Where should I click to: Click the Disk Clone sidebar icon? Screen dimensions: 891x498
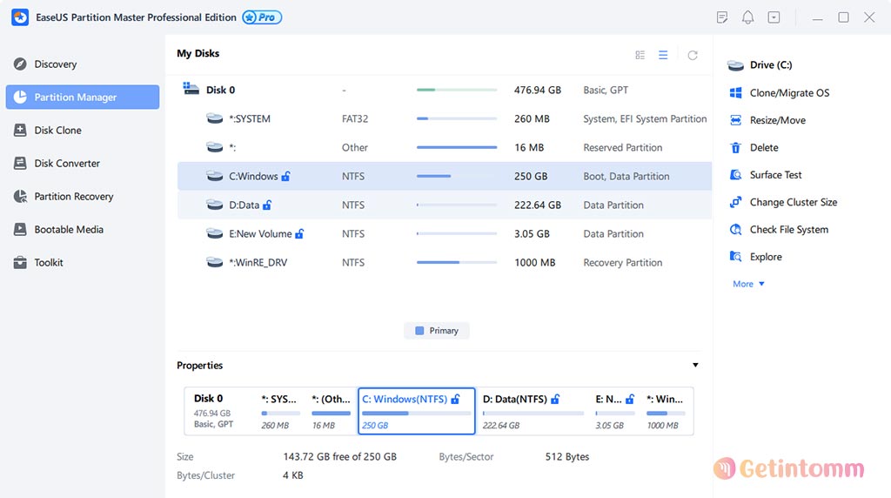click(x=20, y=131)
